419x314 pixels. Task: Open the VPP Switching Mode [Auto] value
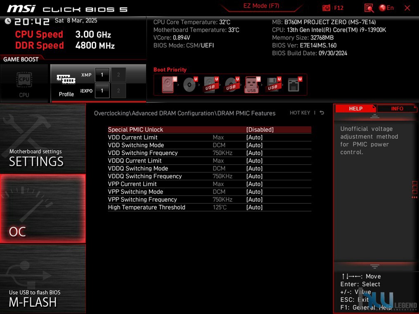click(x=254, y=191)
